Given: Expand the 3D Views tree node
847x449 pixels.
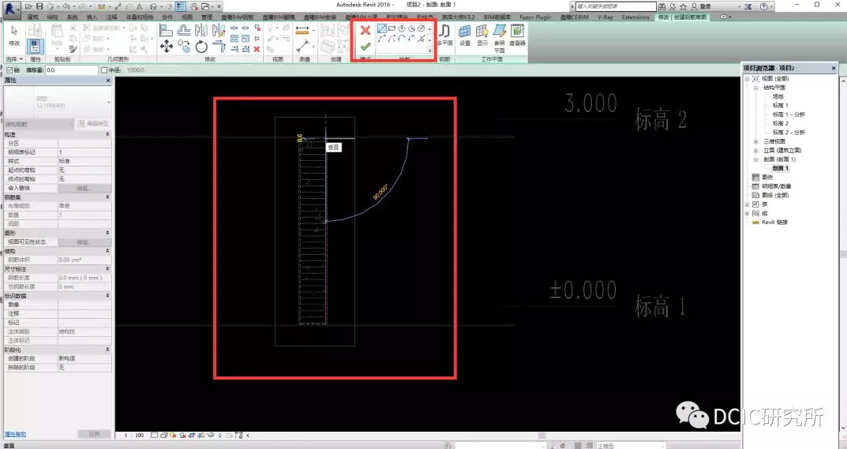Looking at the screenshot, I should pyautogui.click(x=756, y=141).
